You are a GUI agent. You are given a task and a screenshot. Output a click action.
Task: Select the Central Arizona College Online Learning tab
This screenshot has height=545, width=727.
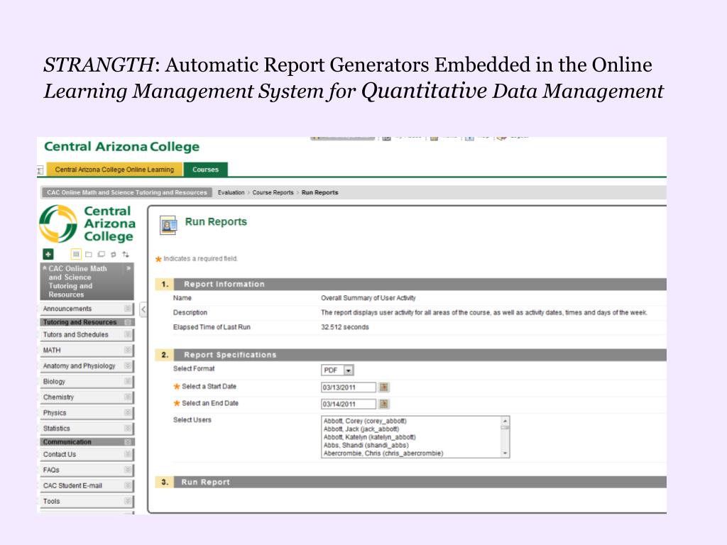114,170
